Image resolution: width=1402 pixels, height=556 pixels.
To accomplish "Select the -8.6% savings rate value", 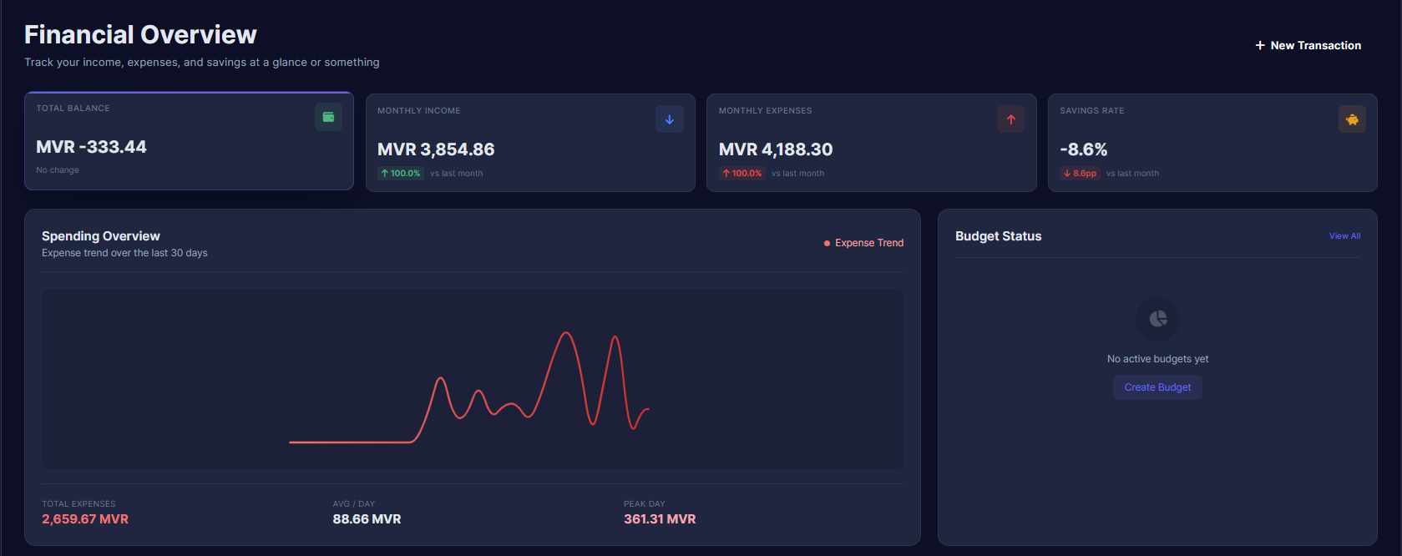I will [x=1083, y=149].
